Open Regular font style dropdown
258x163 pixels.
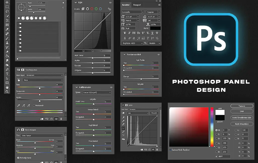[153, 12]
